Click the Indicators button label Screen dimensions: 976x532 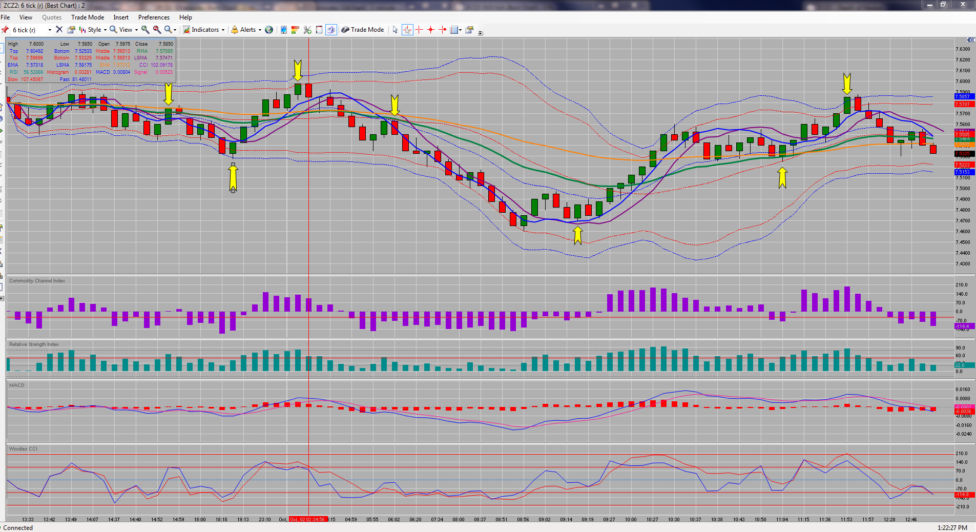tap(205, 30)
